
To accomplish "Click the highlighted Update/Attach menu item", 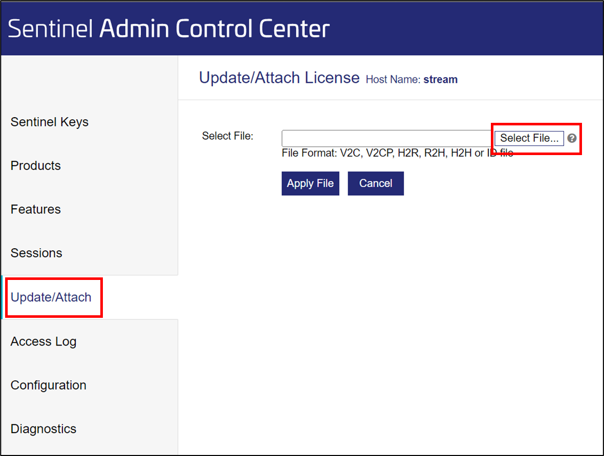I will pyautogui.click(x=51, y=297).
